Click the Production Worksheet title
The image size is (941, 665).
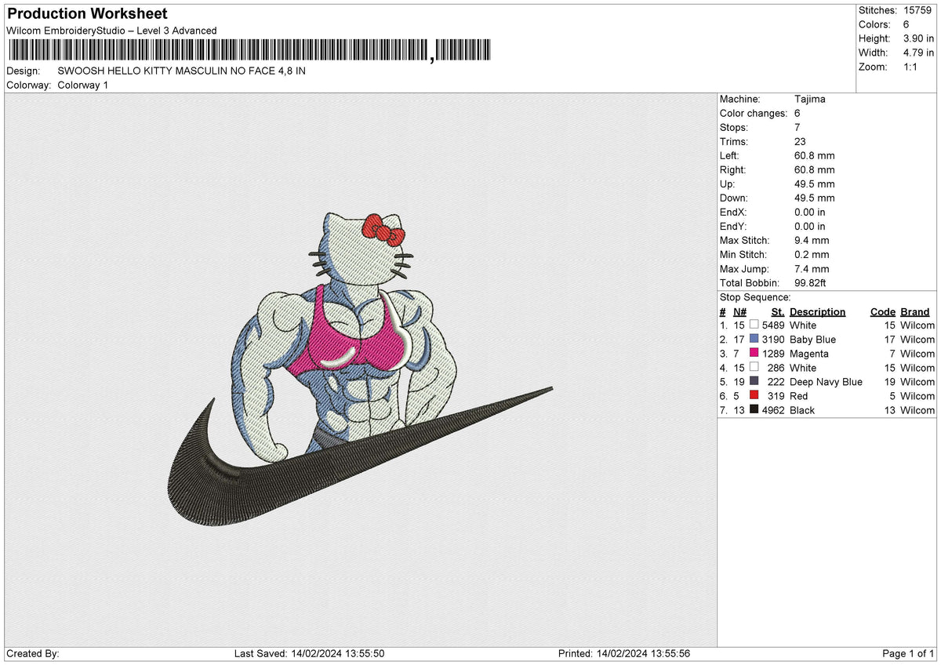point(87,14)
